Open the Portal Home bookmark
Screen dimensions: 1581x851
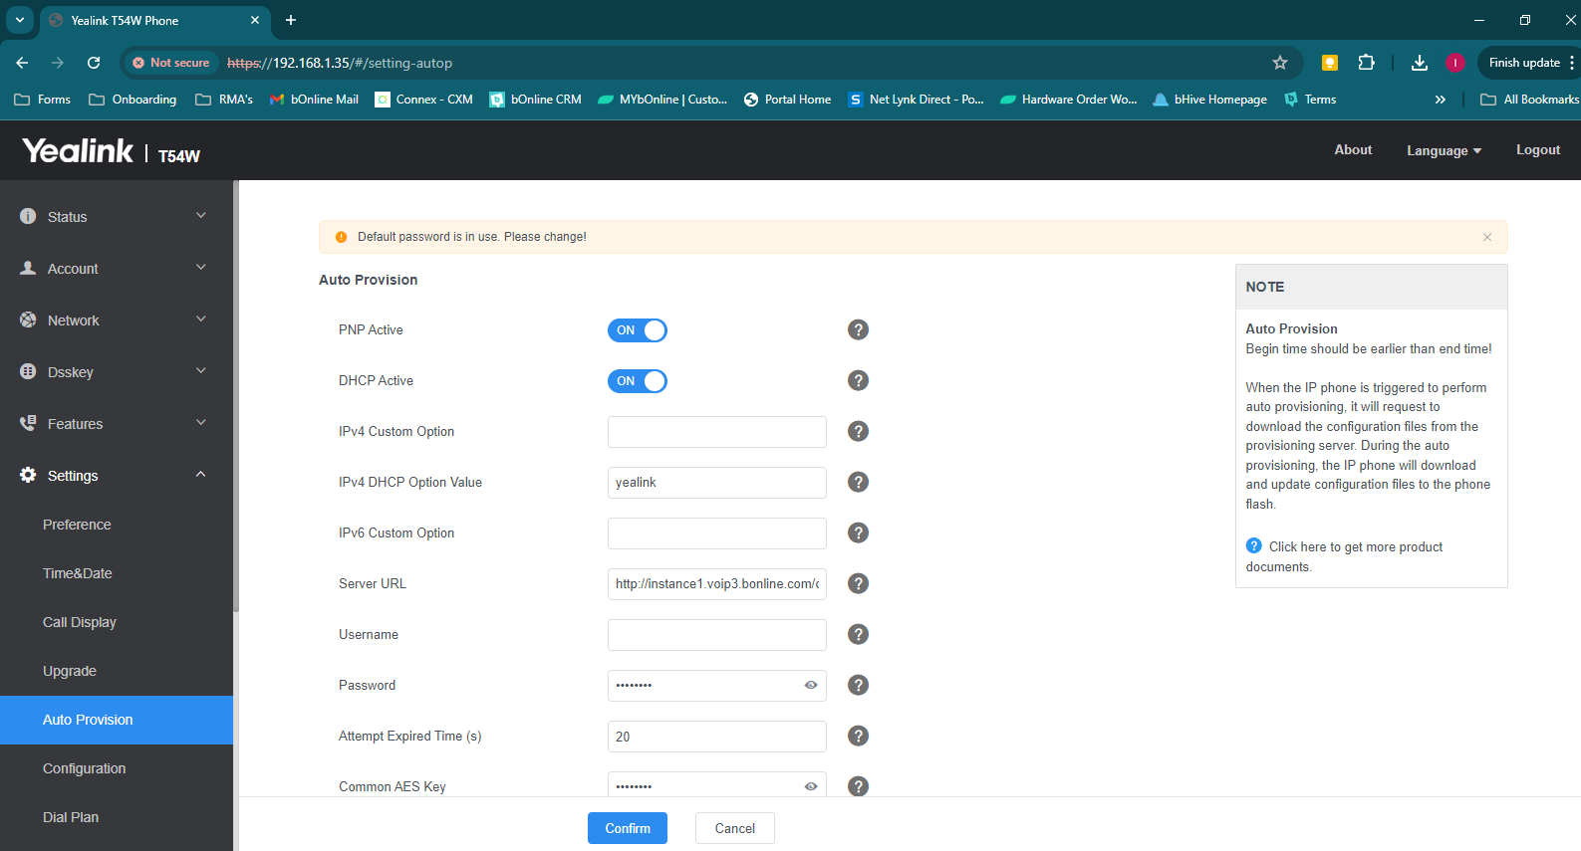click(x=788, y=100)
